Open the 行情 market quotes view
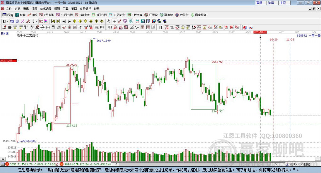 [x=8, y=15]
